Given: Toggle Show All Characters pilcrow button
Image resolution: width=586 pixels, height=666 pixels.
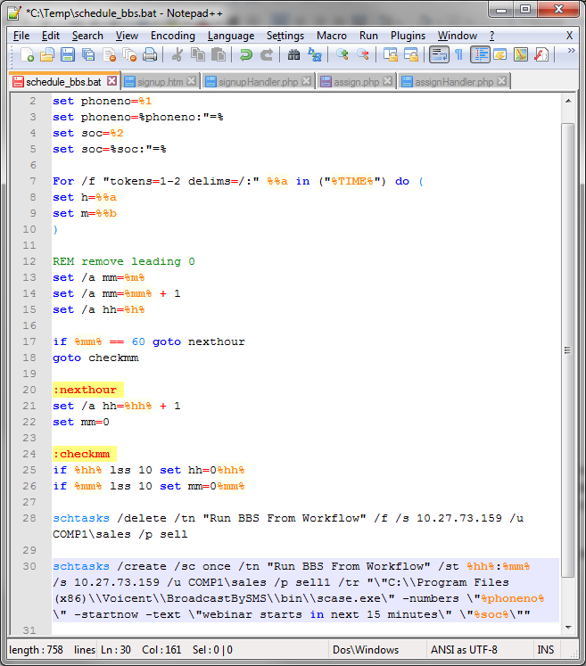Looking at the screenshot, I should click(x=458, y=55).
